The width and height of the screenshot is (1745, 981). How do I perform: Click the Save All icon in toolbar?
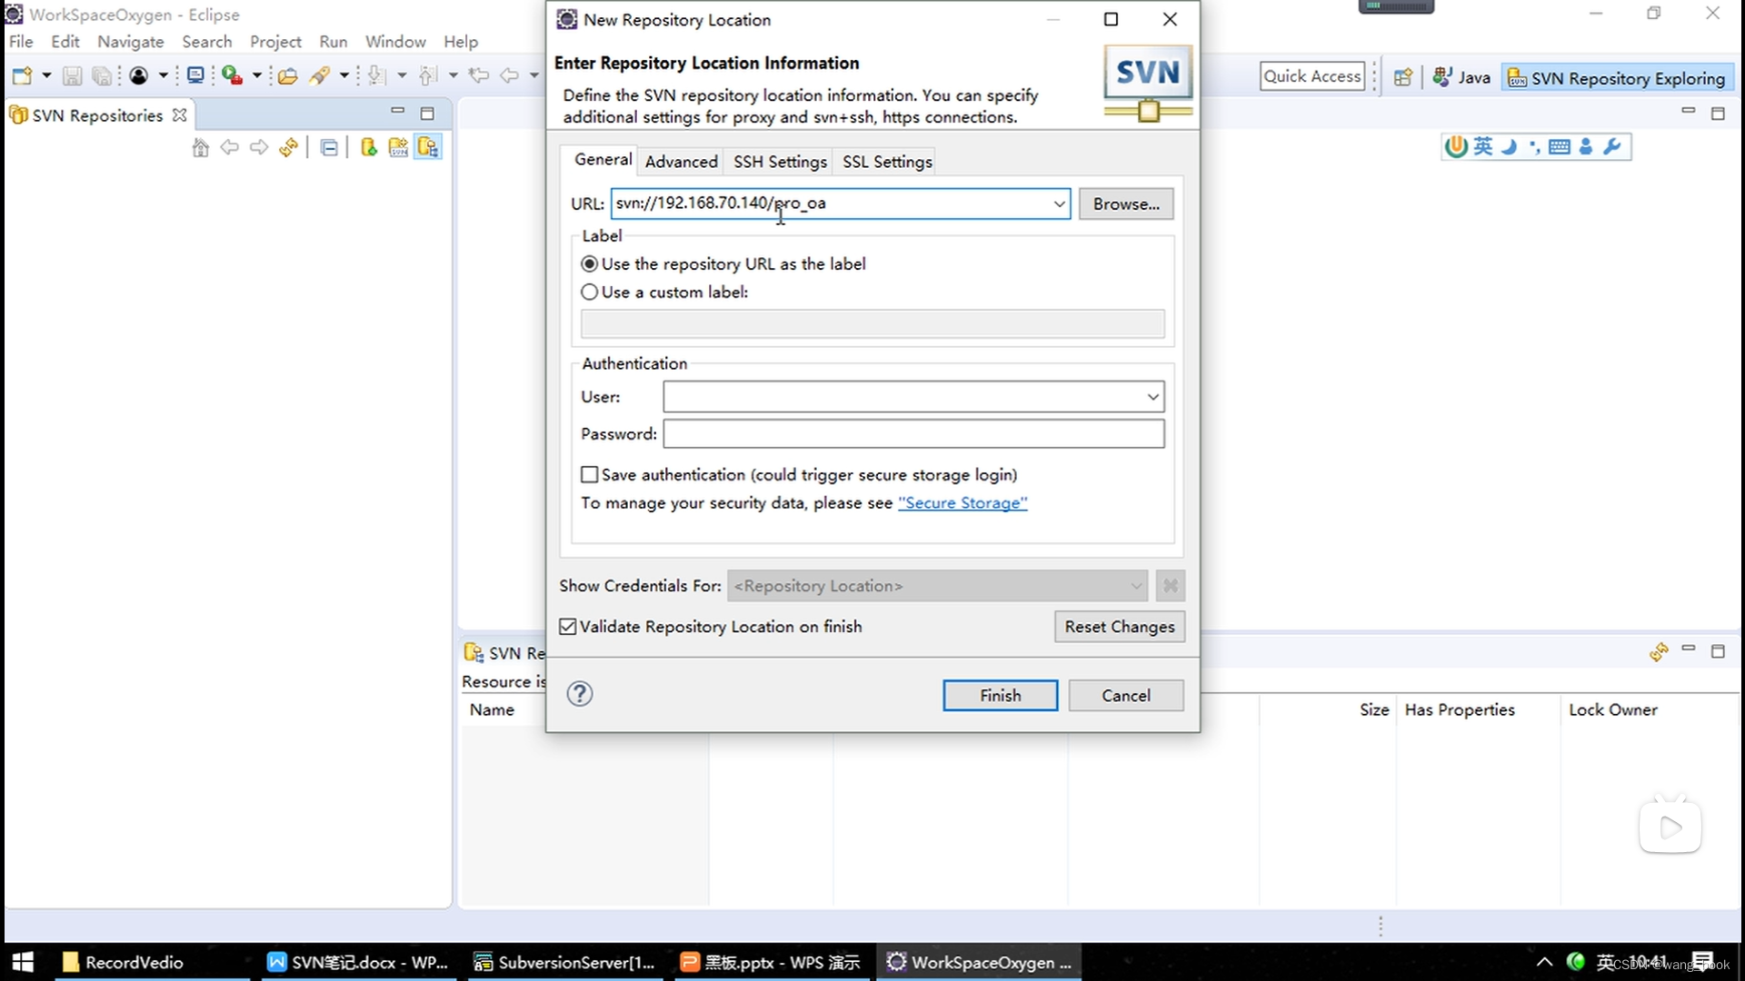coord(102,76)
